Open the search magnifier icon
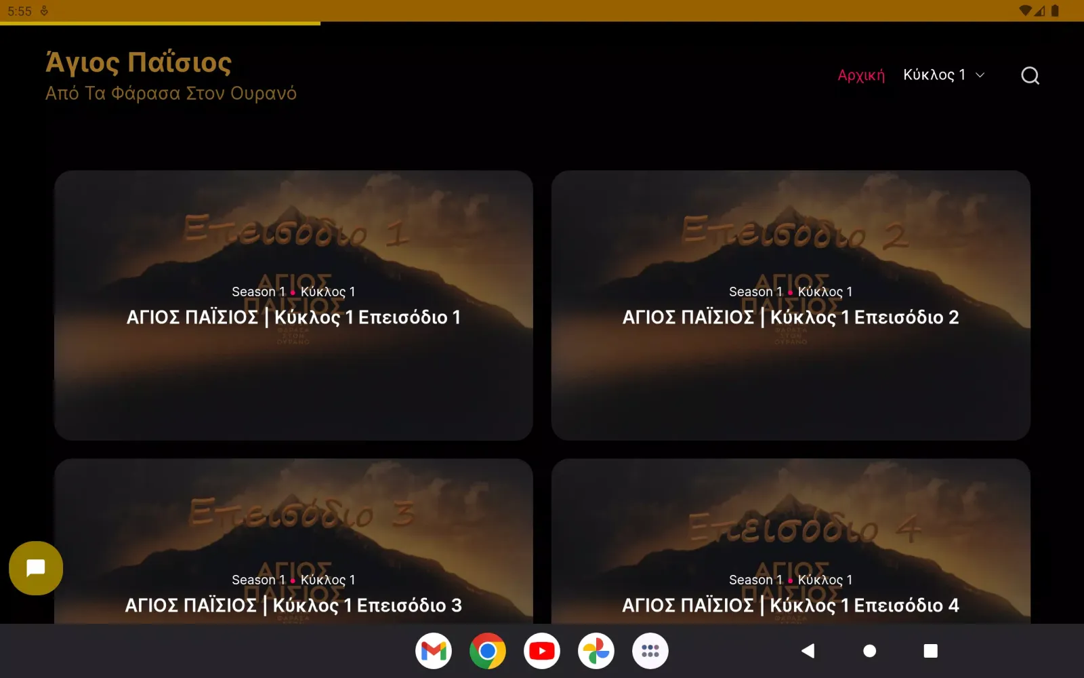1084x678 pixels. [x=1030, y=75]
